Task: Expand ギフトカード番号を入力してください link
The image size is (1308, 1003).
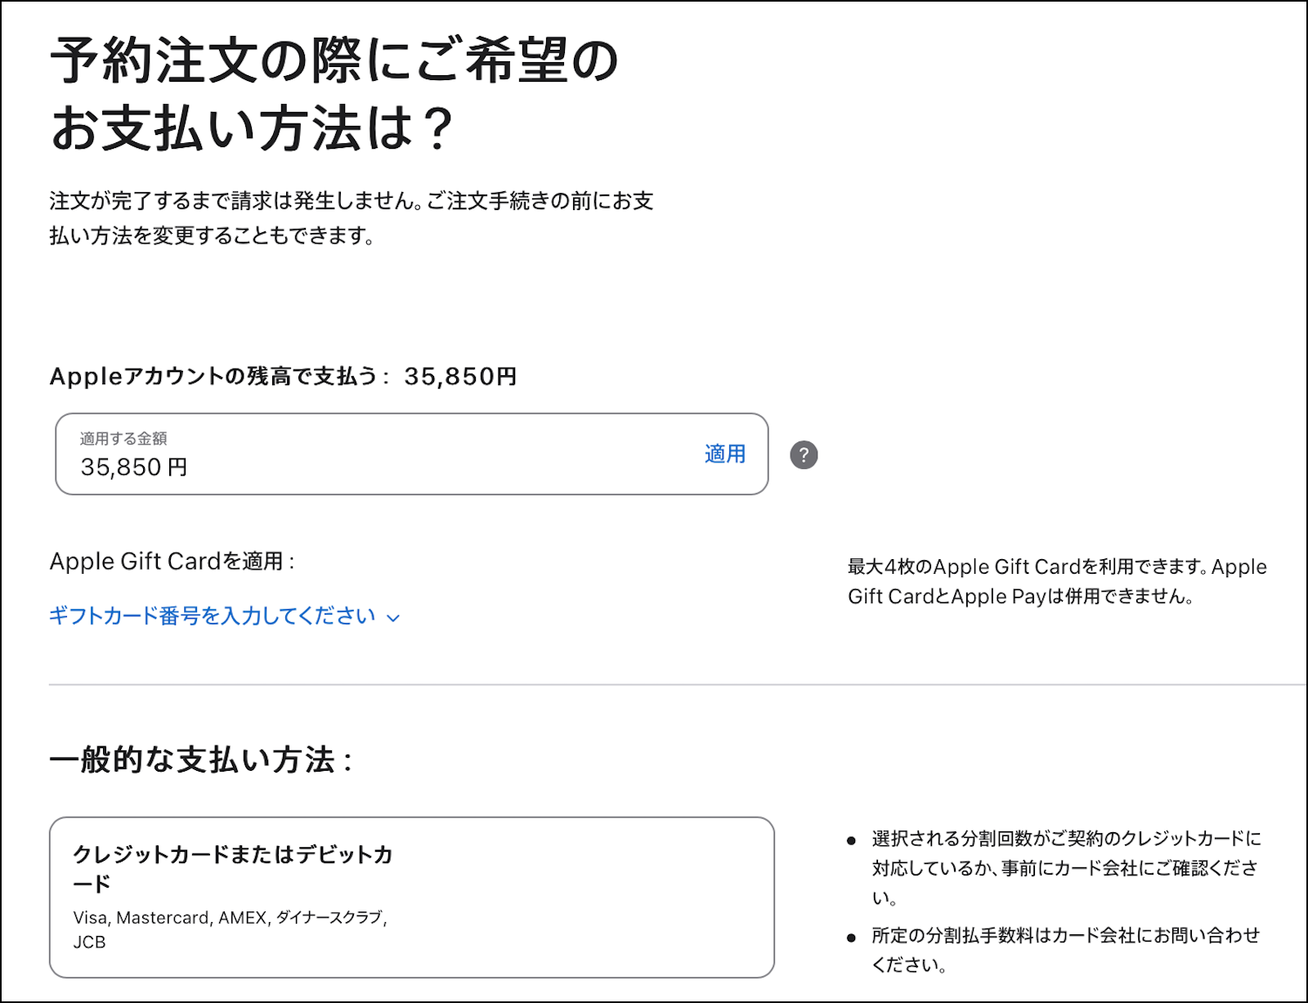Action: point(225,616)
